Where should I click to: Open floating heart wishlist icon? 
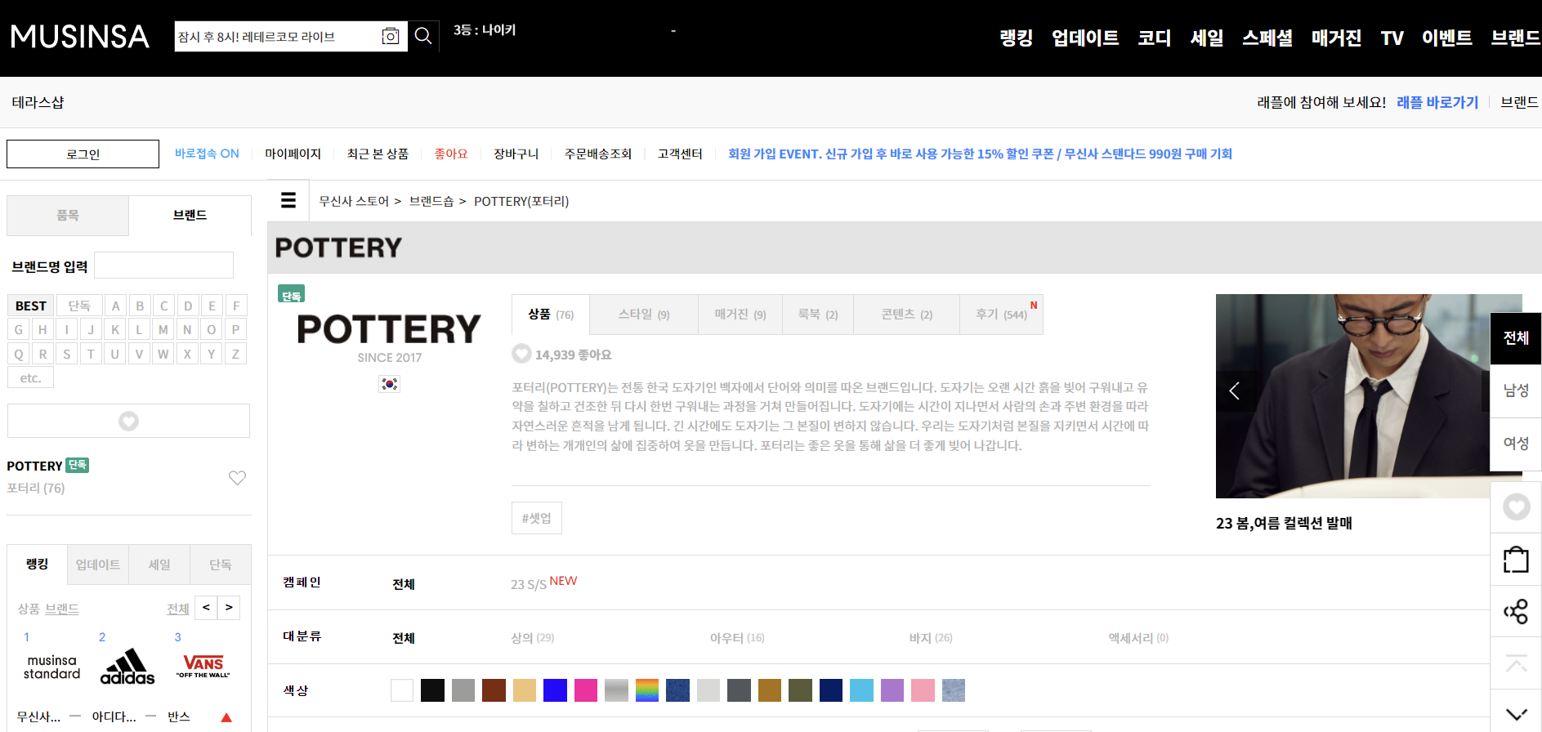coord(1516,507)
